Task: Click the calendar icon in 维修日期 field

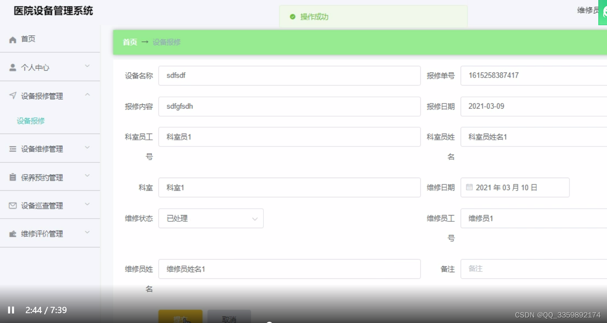Action: coord(469,187)
